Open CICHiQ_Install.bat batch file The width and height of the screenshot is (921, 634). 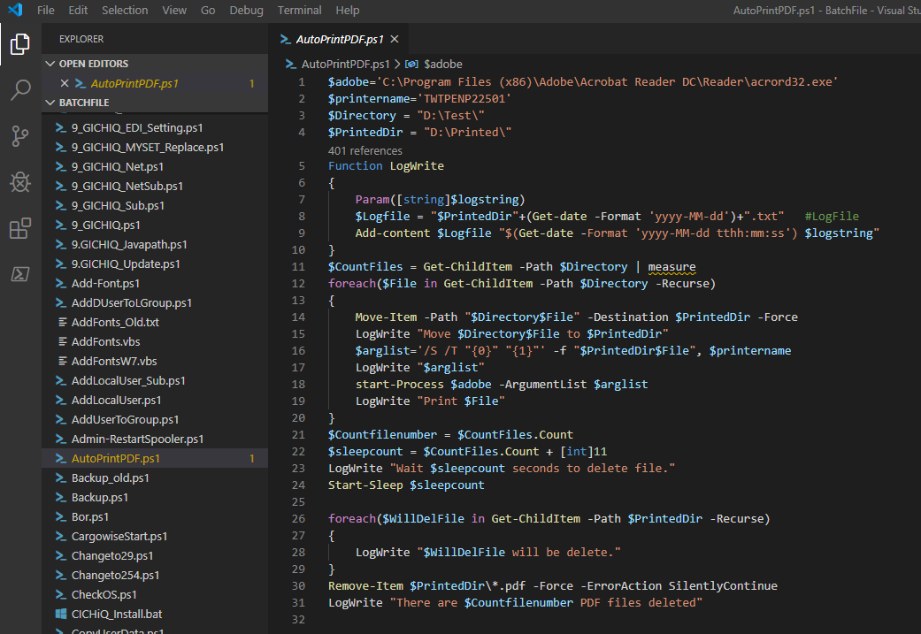click(155, 614)
